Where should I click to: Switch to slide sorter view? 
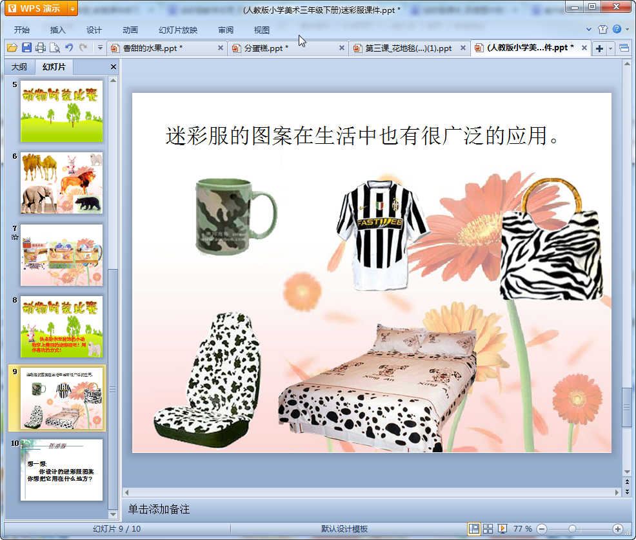click(488, 529)
